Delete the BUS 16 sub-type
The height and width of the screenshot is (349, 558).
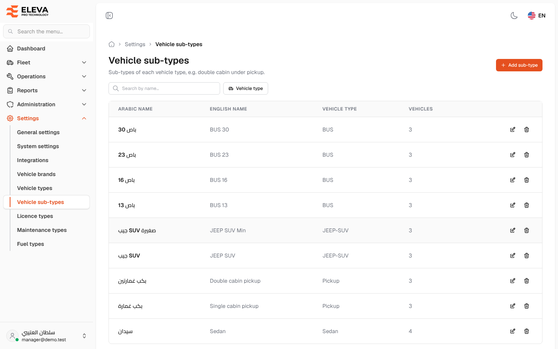coord(527,180)
